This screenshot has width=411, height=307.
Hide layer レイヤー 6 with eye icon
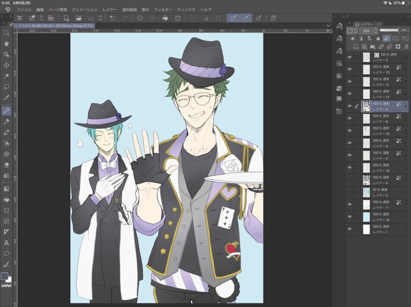point(349,107)
